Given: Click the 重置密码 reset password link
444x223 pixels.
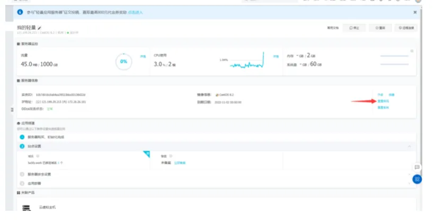Looking at the screenshot, I should (x=383, y=101).
